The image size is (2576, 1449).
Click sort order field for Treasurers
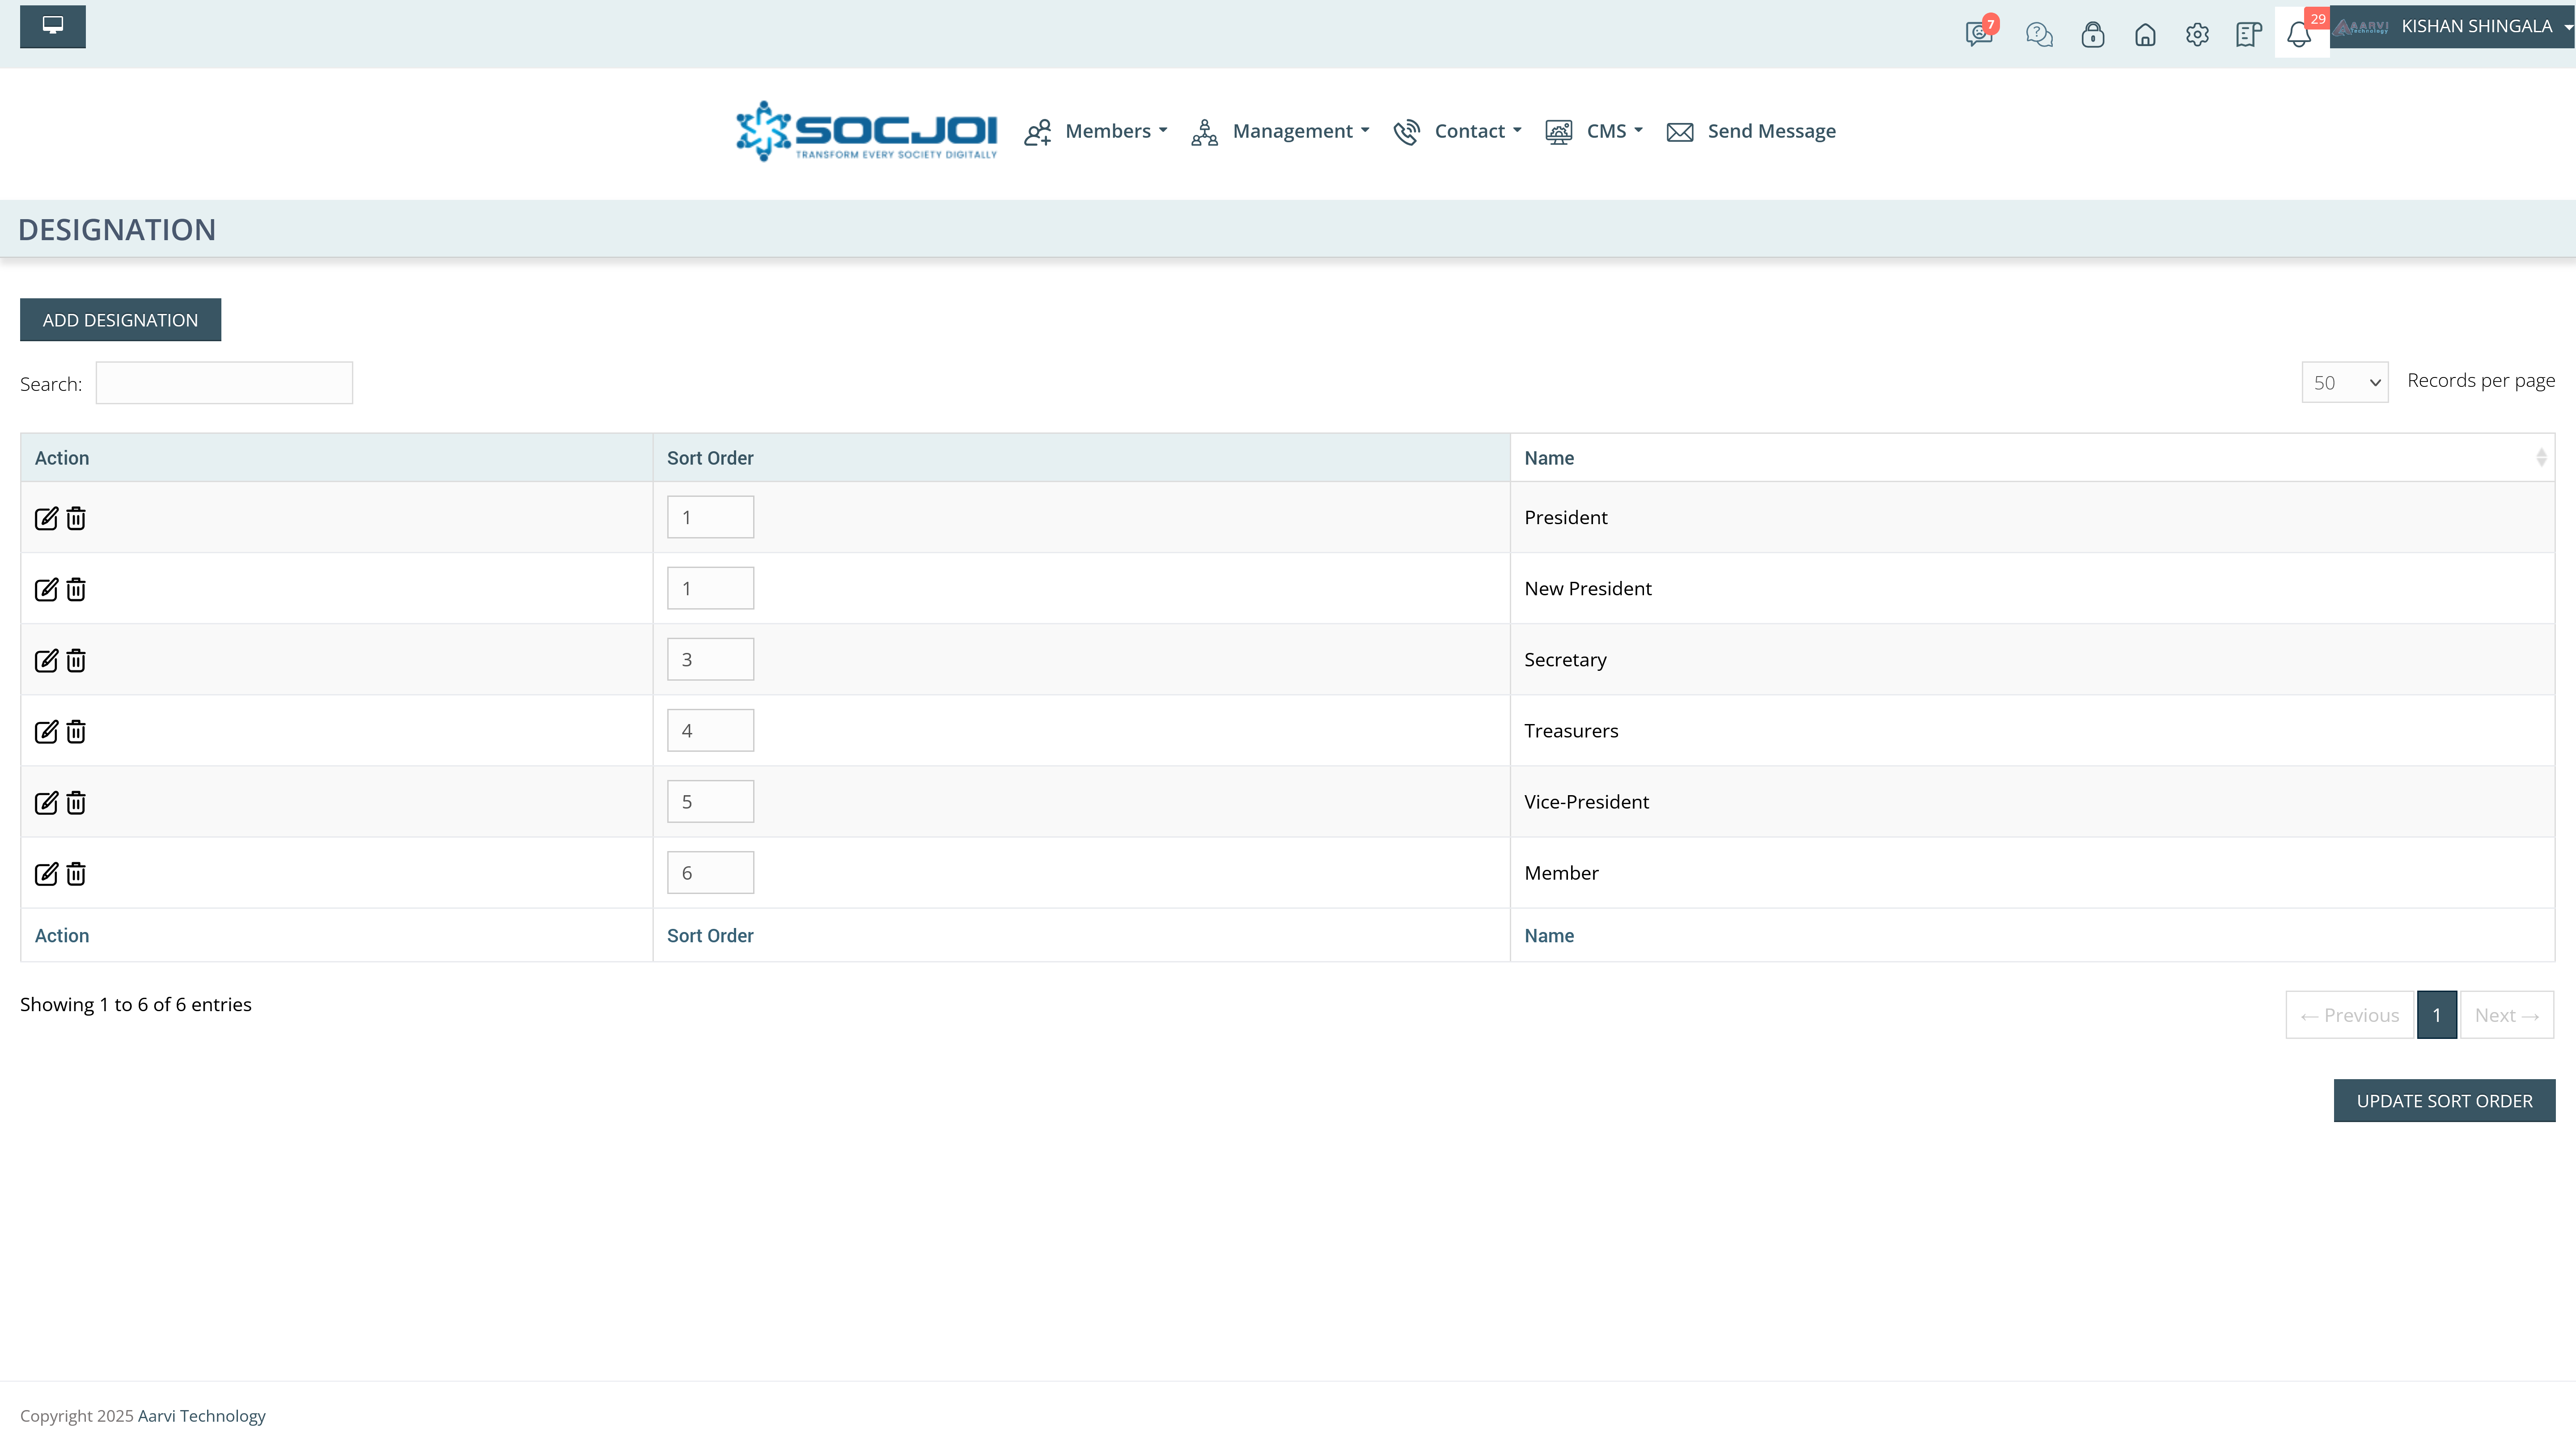coord(710,730)
